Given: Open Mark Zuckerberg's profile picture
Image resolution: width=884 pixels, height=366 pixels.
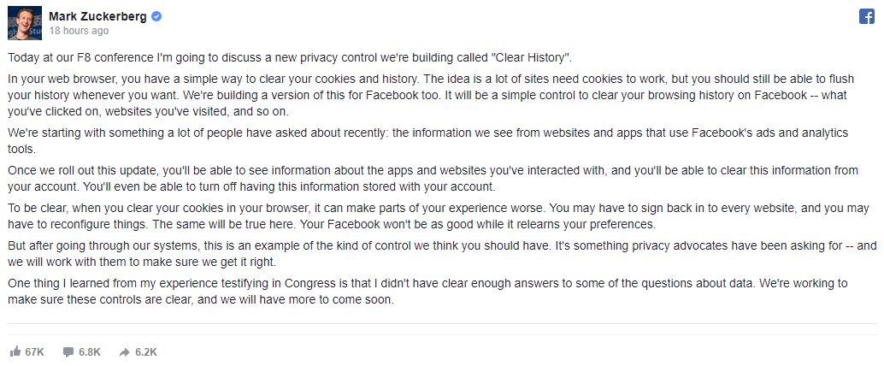Looking at the screenshot, I should coord(25,23).
